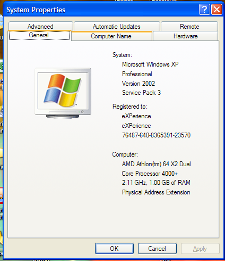Screen dimensions: 225x261
Task: Click the "Service Pack 3" text
Action: click(141, 93)
